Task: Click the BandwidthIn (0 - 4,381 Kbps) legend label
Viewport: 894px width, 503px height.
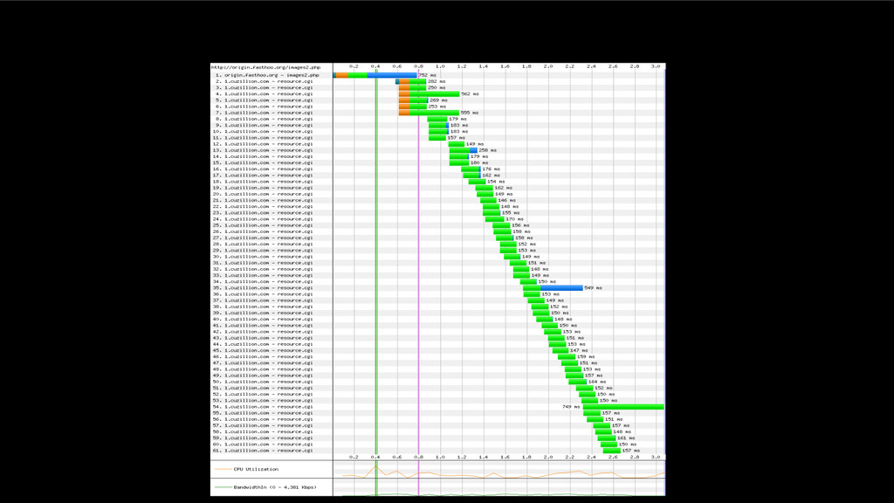Action: point(275,487)
